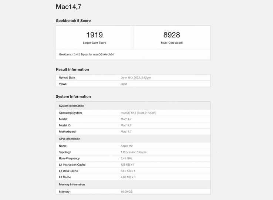Select the Mac14,7 value in the Model ID row

point(126,125)
